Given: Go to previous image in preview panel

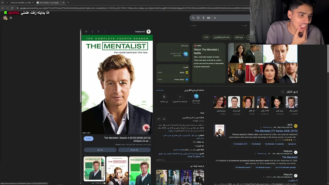Looking at the screenshot, I should click(x=98, y=32).
